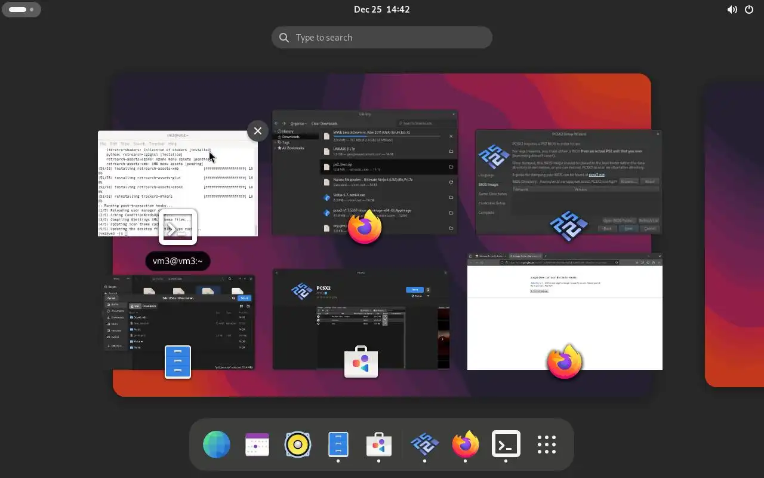Click the Software bag icon on its window preview
This screenshot has width=764, height=478.
[361, 362]
